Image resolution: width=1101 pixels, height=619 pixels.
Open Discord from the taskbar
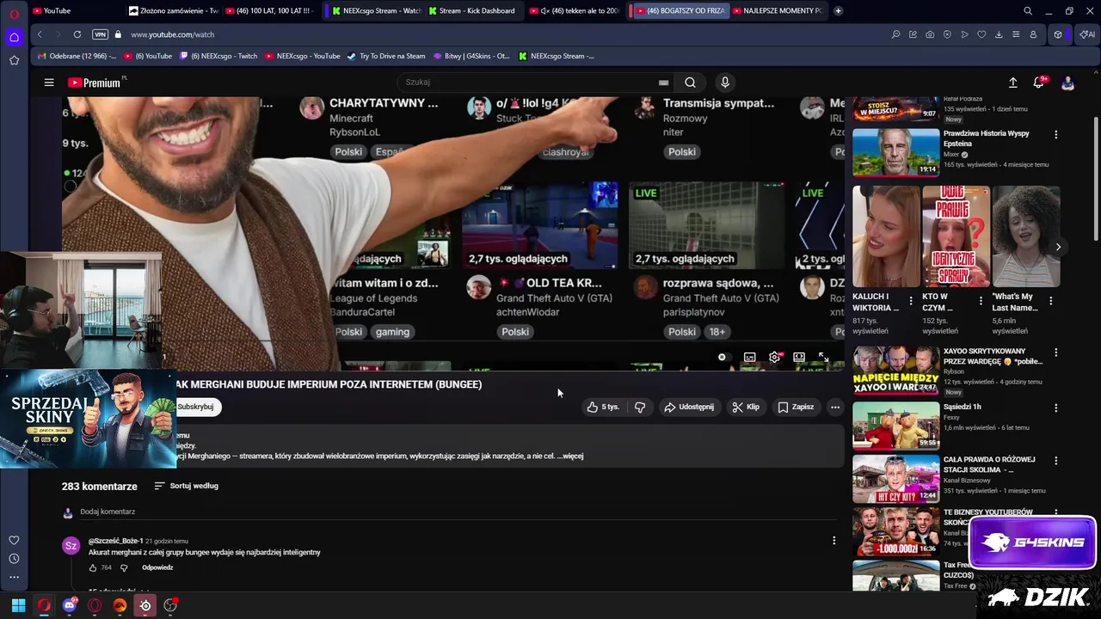(x=70, y=605)
